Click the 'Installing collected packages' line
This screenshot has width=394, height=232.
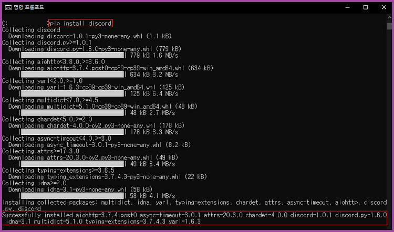[x=194, y=205]
